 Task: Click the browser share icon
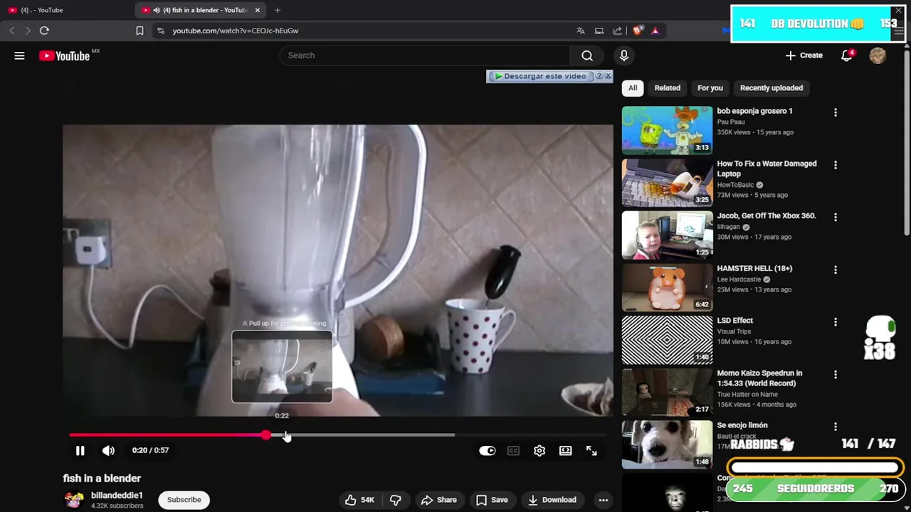[x=617, y=31]
